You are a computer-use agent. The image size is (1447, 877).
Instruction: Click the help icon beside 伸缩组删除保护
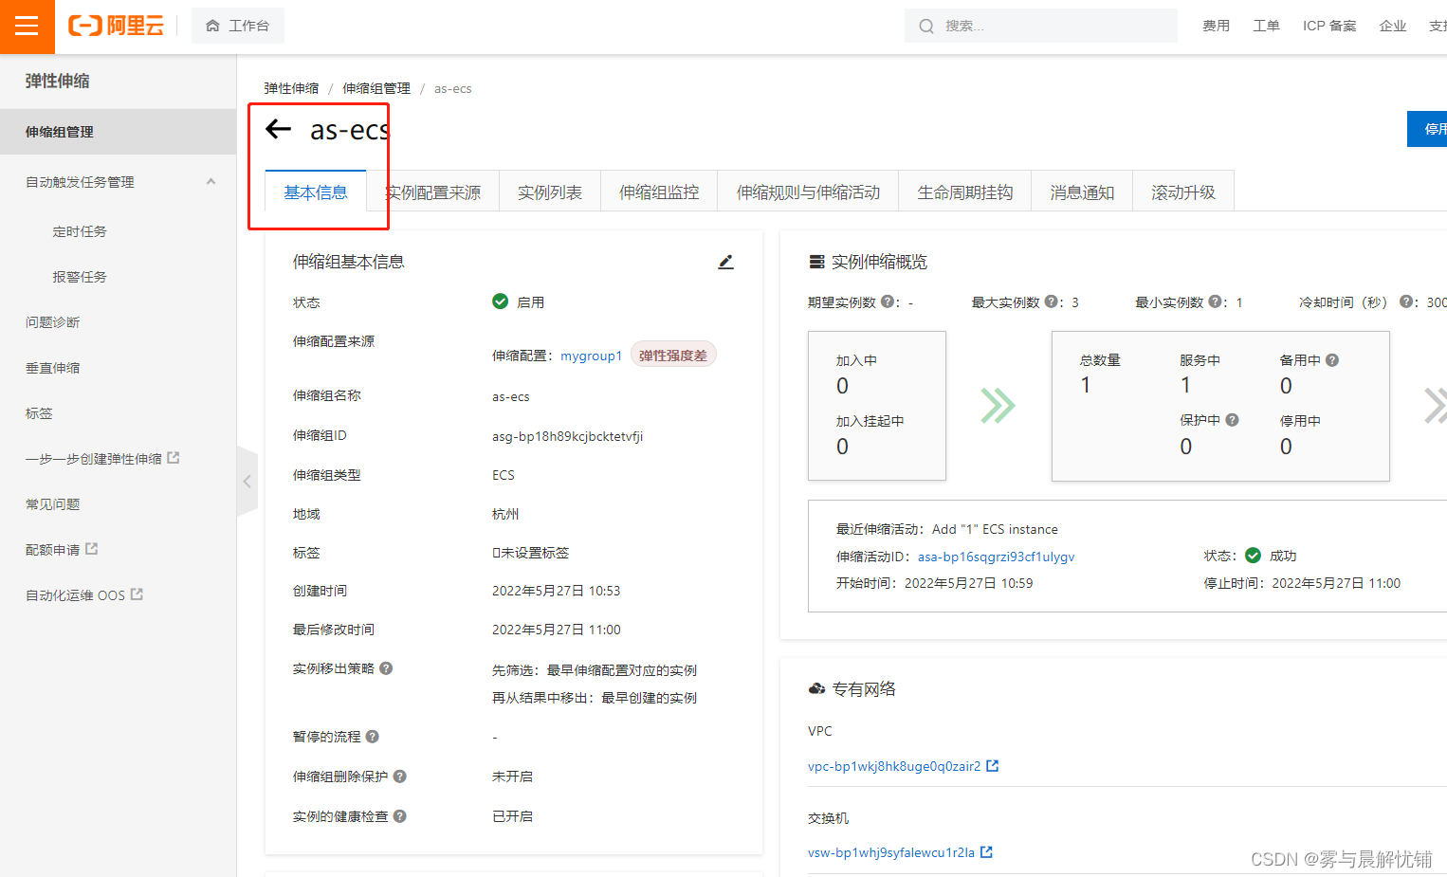coord(400,777)
